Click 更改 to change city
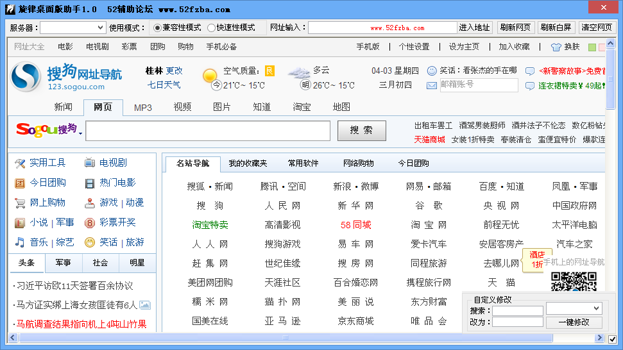Viewport: 623px width, 350px height. coord(175,71)
